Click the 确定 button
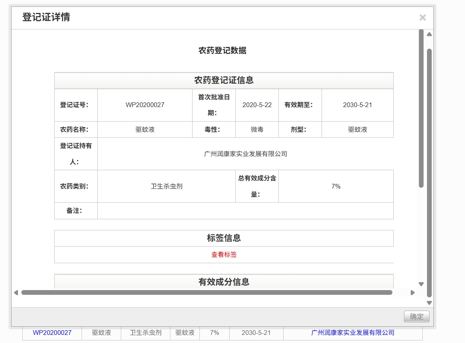Viewport: 465px width, 343px height. pyautogui.click(x=416, y=317)
